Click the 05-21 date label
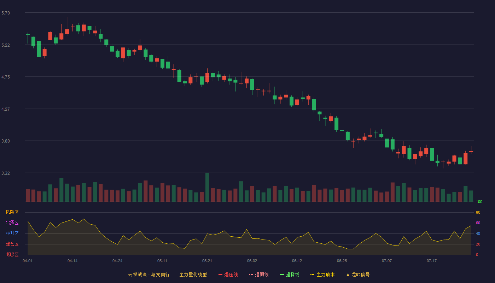The width and height of the screenshot is (495, 283). click(x=207, y=261)
